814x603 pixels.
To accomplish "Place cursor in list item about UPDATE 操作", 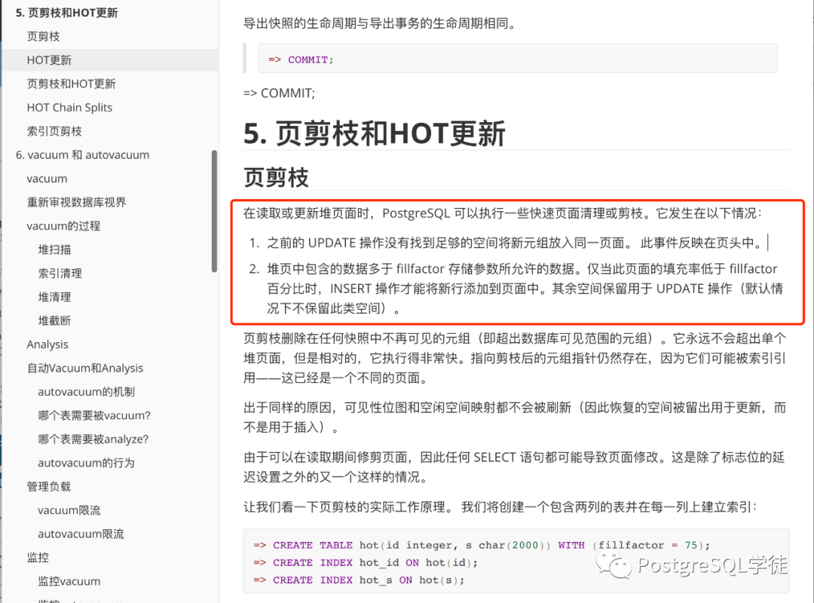I will pos(515,243).
